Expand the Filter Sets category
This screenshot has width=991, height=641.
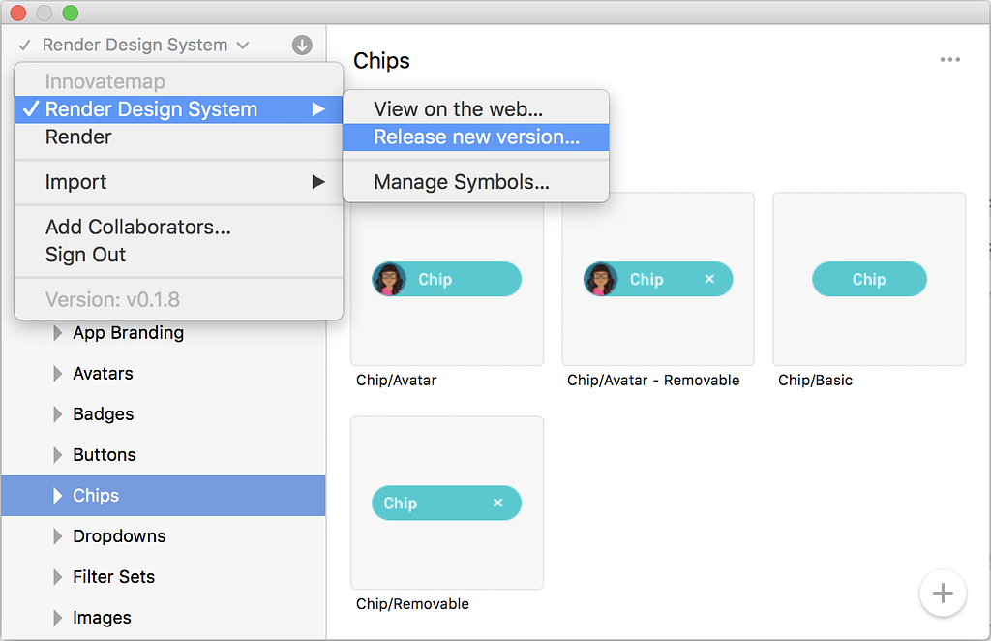tap(57, 576)
